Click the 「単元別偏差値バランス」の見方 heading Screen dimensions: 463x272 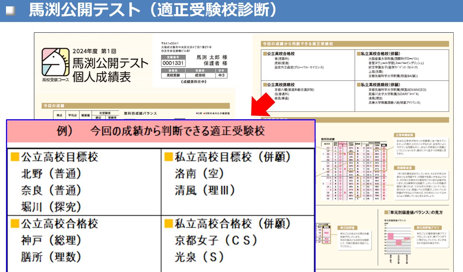click(413, 212)
